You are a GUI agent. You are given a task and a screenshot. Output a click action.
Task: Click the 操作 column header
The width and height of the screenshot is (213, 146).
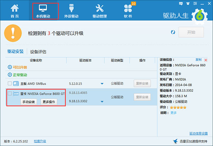142,60
